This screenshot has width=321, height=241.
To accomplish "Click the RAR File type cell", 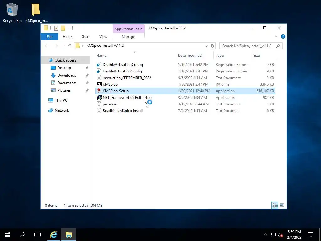I will click(x=222, y=84).
